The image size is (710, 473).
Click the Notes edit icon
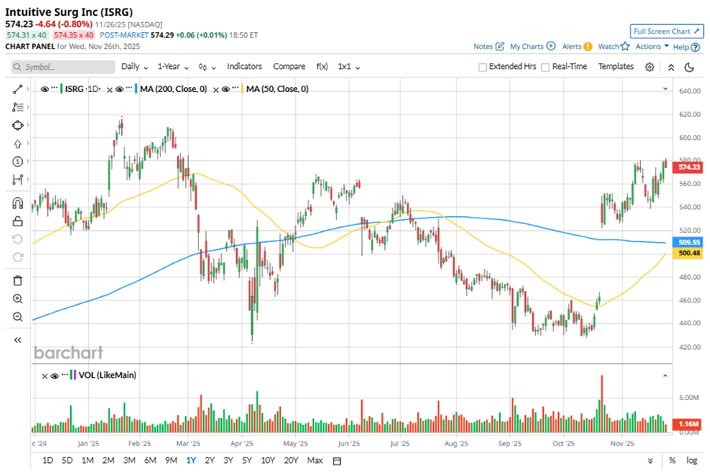500,46
